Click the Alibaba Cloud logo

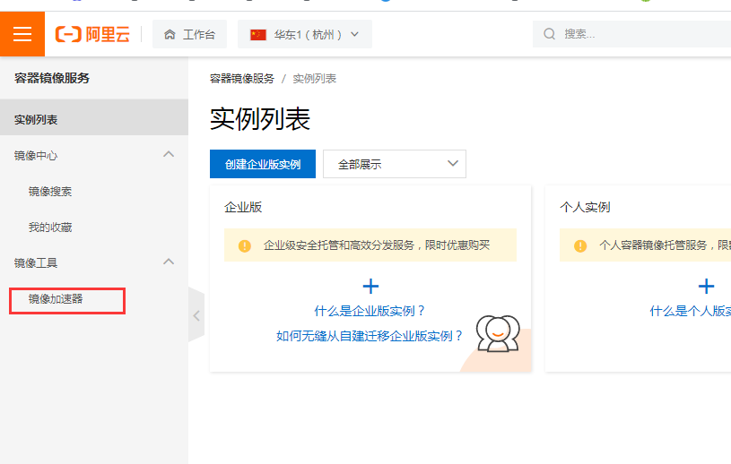[x=92, y=34]
